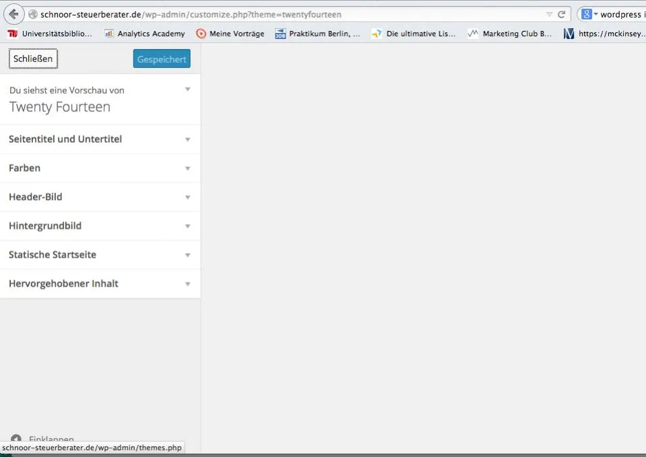Open the Die ultimative Lis... bookmark
This screenshot has width=646, height=457.
414,34
